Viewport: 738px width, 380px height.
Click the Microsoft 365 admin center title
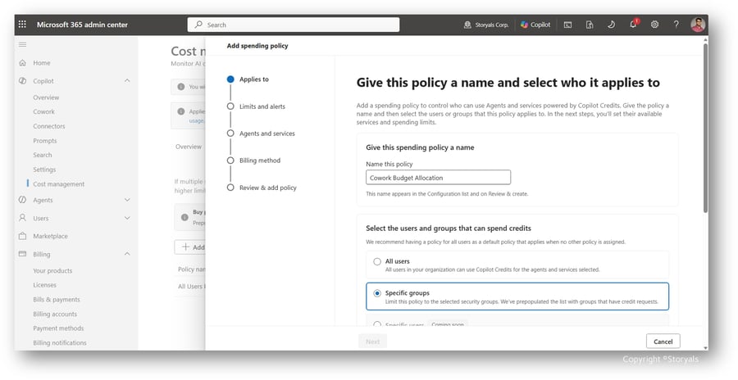click(82, 25)
